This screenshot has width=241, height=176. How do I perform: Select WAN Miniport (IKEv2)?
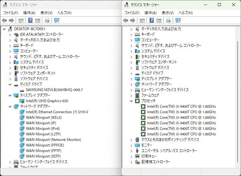[44, 118]
